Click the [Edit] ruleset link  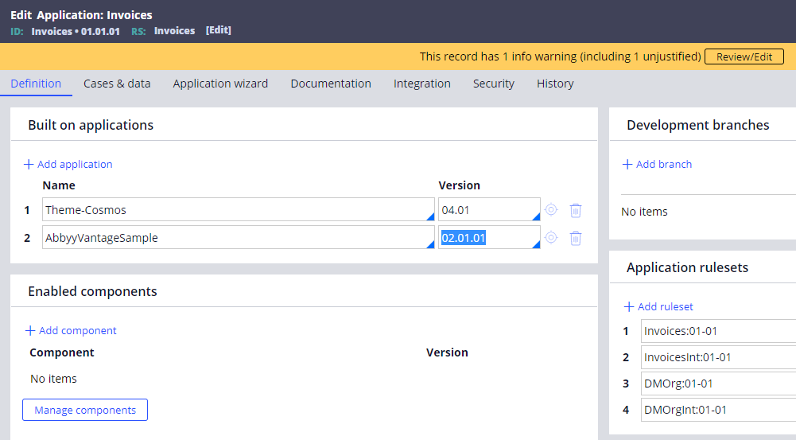(219, 30)
